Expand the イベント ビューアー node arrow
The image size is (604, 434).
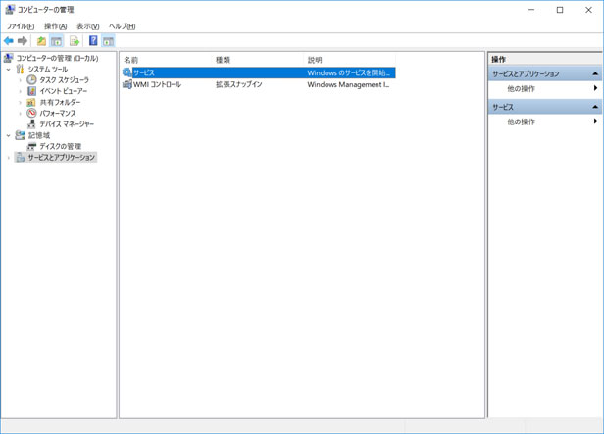click(x=20, y=91)
